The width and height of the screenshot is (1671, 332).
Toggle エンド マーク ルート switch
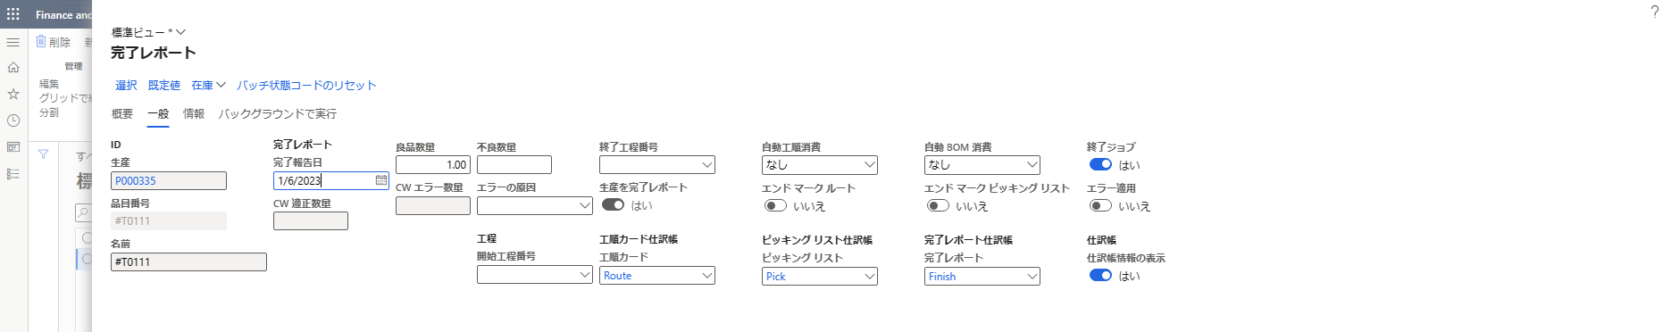click(x=775, y=205)
